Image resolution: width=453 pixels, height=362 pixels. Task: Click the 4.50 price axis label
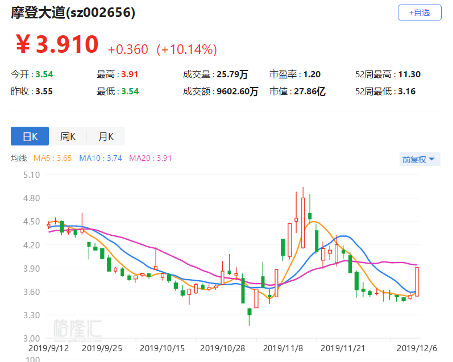(x=31, y=222)
